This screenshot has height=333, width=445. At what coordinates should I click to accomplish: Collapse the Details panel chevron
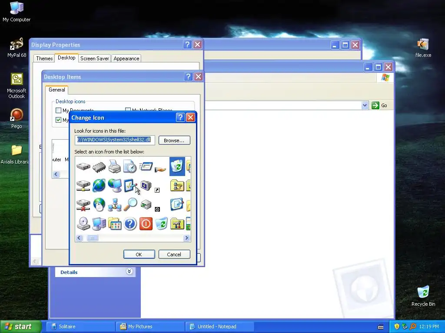pyautogui.click(x=129, y=271)
